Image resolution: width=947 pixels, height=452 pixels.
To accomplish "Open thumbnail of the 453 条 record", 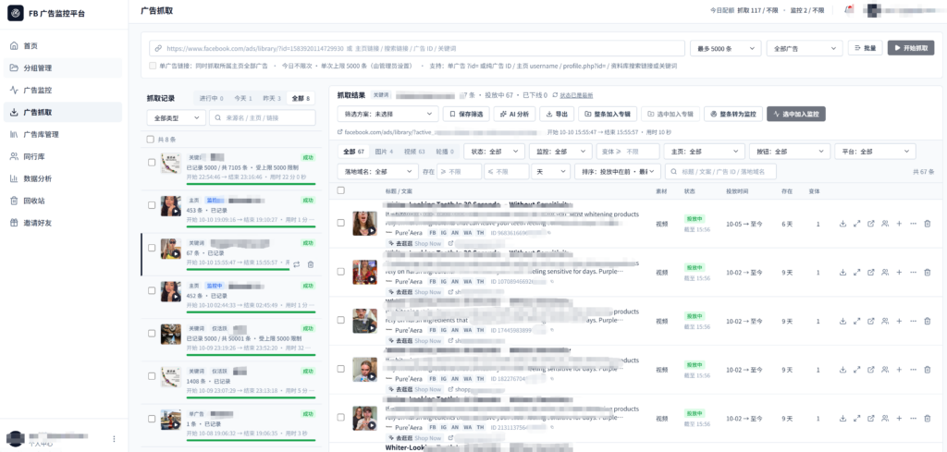I will 171,206.
